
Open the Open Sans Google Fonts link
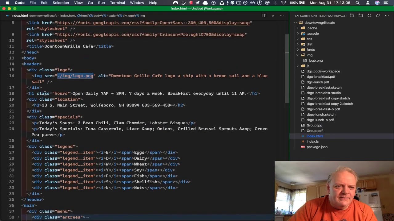(153, 23)
